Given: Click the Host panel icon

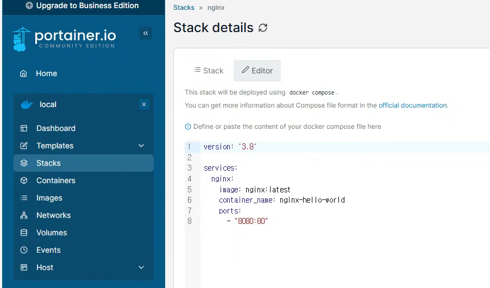Looking at the screenshot, I should tap(24, 267).
